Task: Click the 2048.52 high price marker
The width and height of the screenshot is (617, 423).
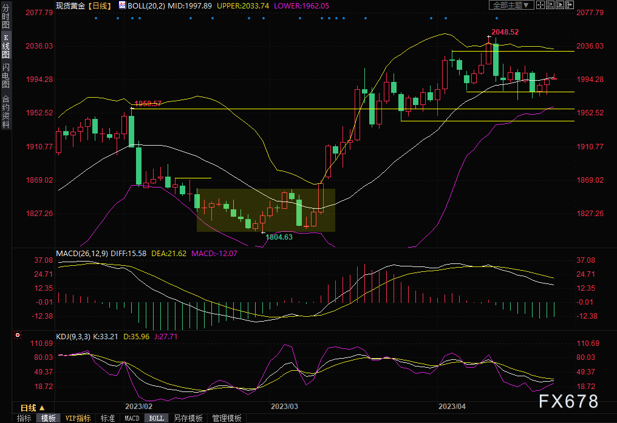Action: (x=505, y=32)
